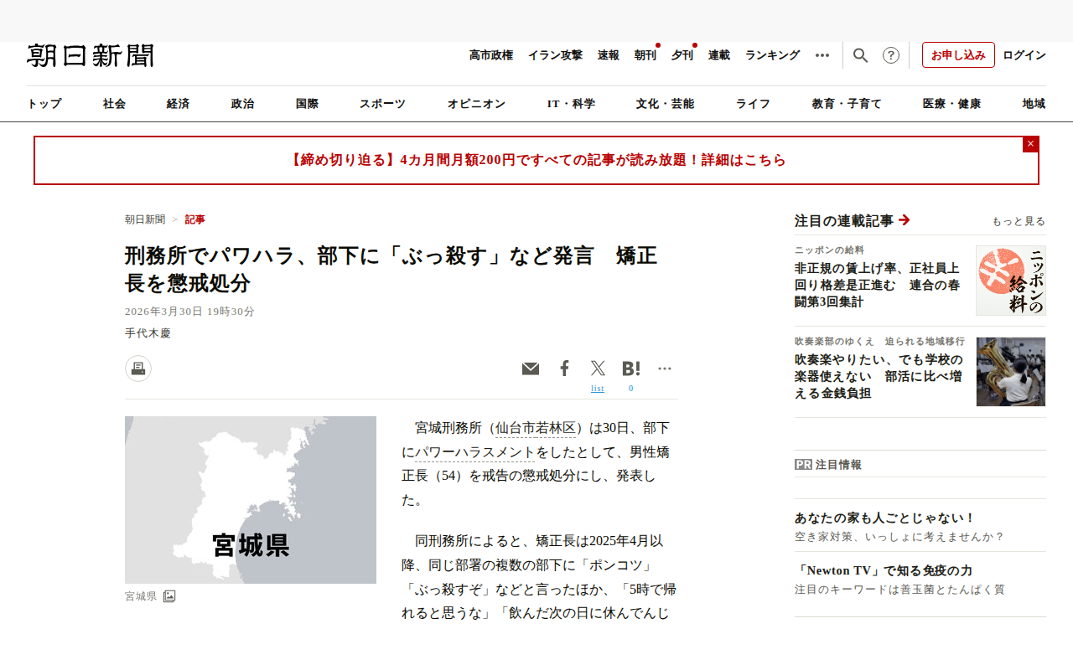The height and width of the screenshot is (670, 1073).
Task: Open more share options ellipsis
Action: tap(665, 368)
